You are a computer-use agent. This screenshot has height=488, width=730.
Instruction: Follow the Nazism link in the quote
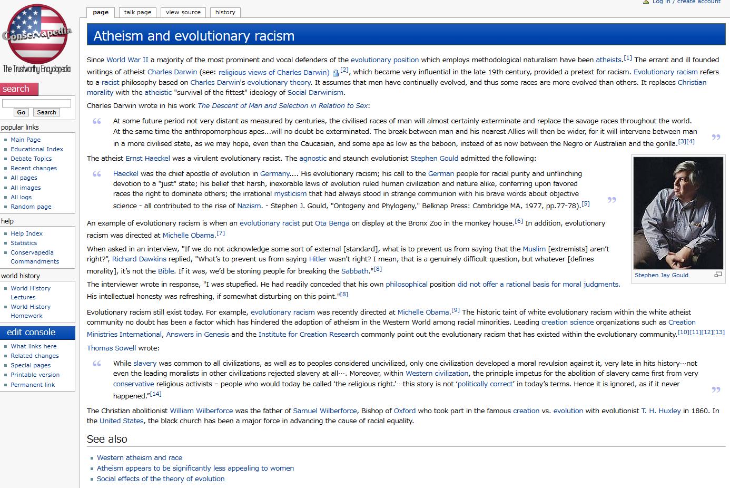point(249,206)
